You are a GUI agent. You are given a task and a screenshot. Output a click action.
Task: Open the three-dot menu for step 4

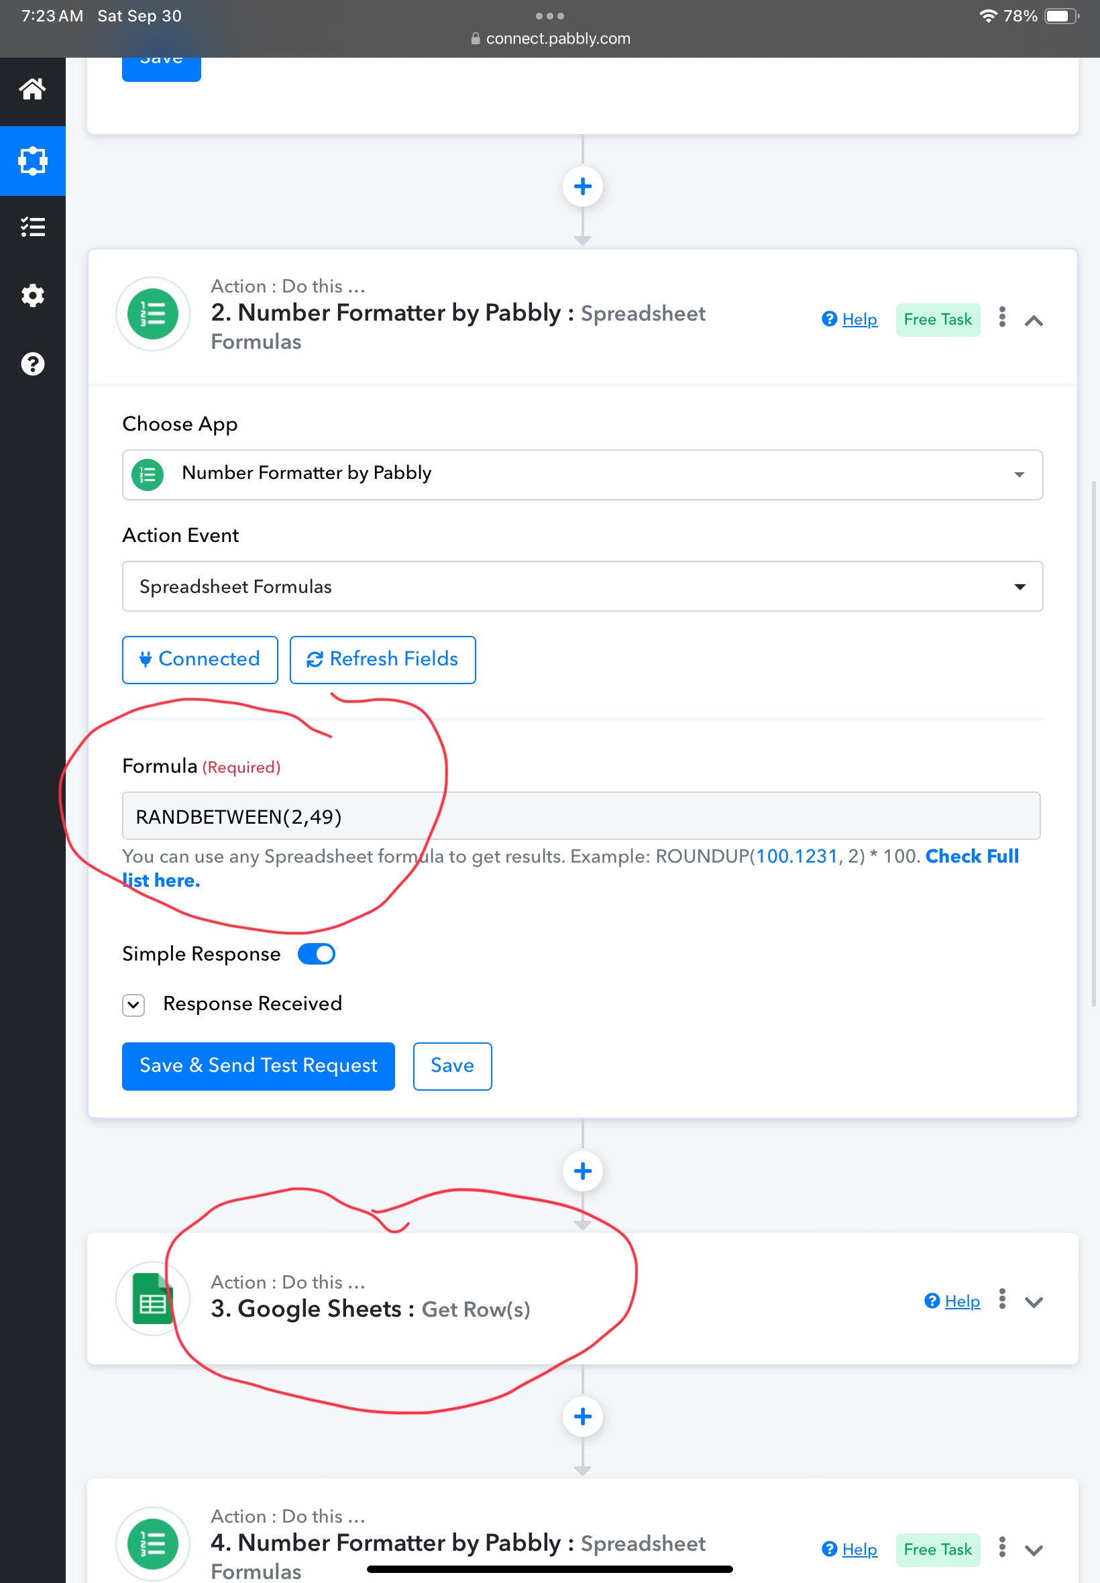(1001, 1547)
